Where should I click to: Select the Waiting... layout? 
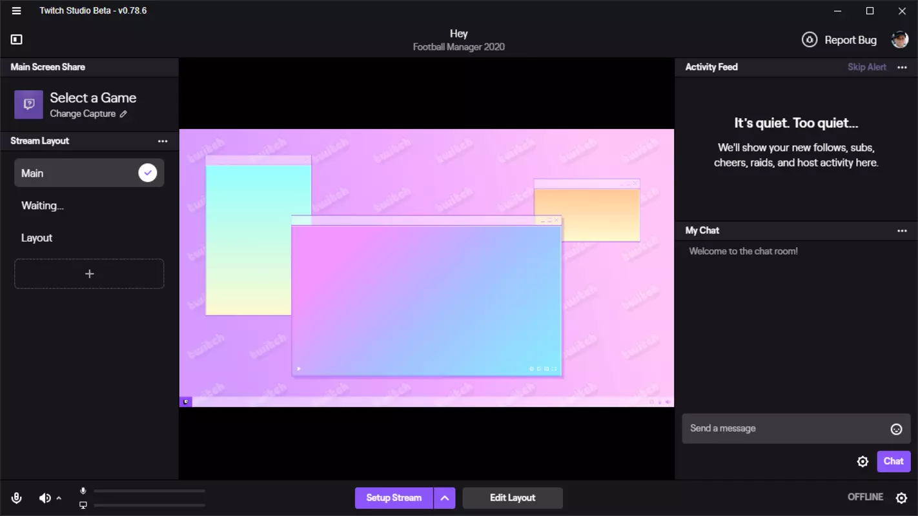(89, 206)
